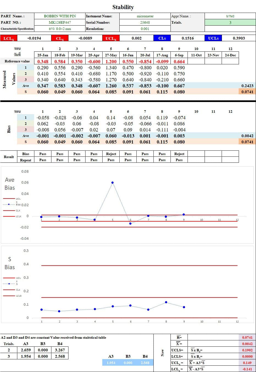Click round 8 data point in S Bias chart
Image resolution: width=256 pixels, height=372 pixels.
point(166,302)
